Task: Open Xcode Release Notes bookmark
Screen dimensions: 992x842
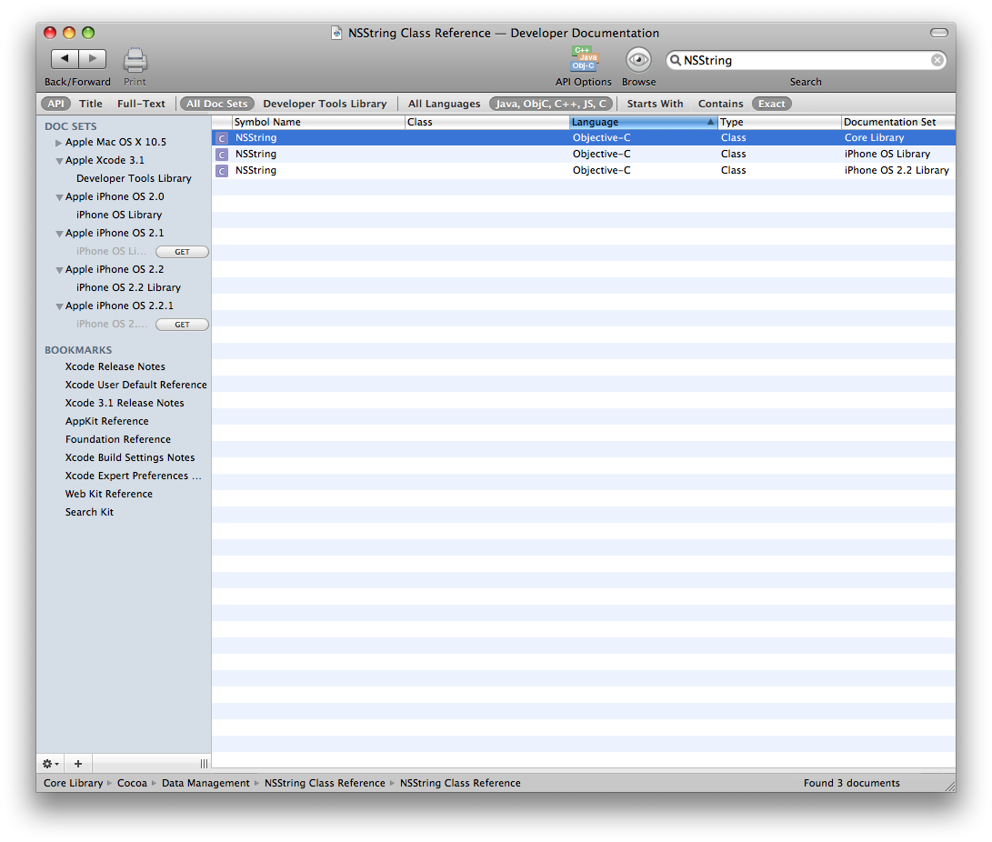Action: [x=115, y=367]
